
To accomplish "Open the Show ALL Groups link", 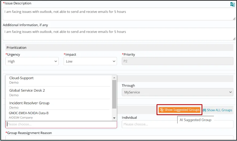I will pyautogui.click(x=217, y=110).
